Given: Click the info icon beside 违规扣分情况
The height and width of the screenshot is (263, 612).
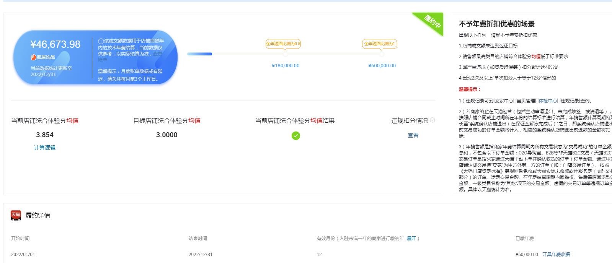Looking at the screenshot, I should [432, 120].
